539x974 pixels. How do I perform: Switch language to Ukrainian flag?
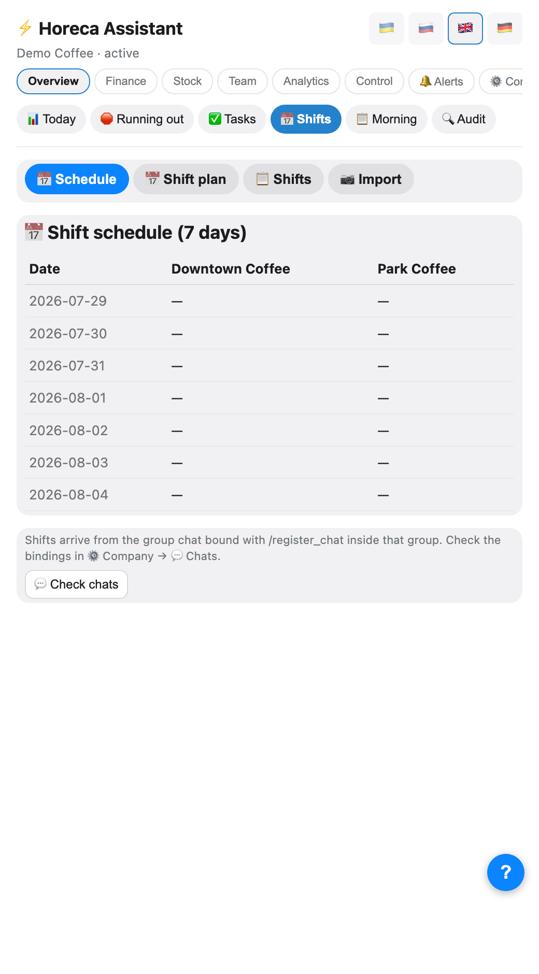point(387,28)
